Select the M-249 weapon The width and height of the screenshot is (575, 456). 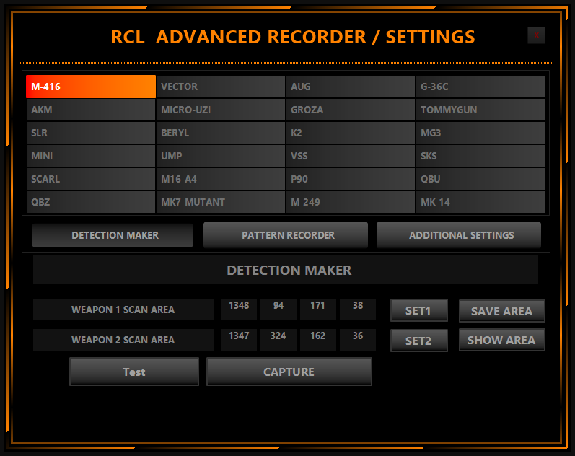351,202
